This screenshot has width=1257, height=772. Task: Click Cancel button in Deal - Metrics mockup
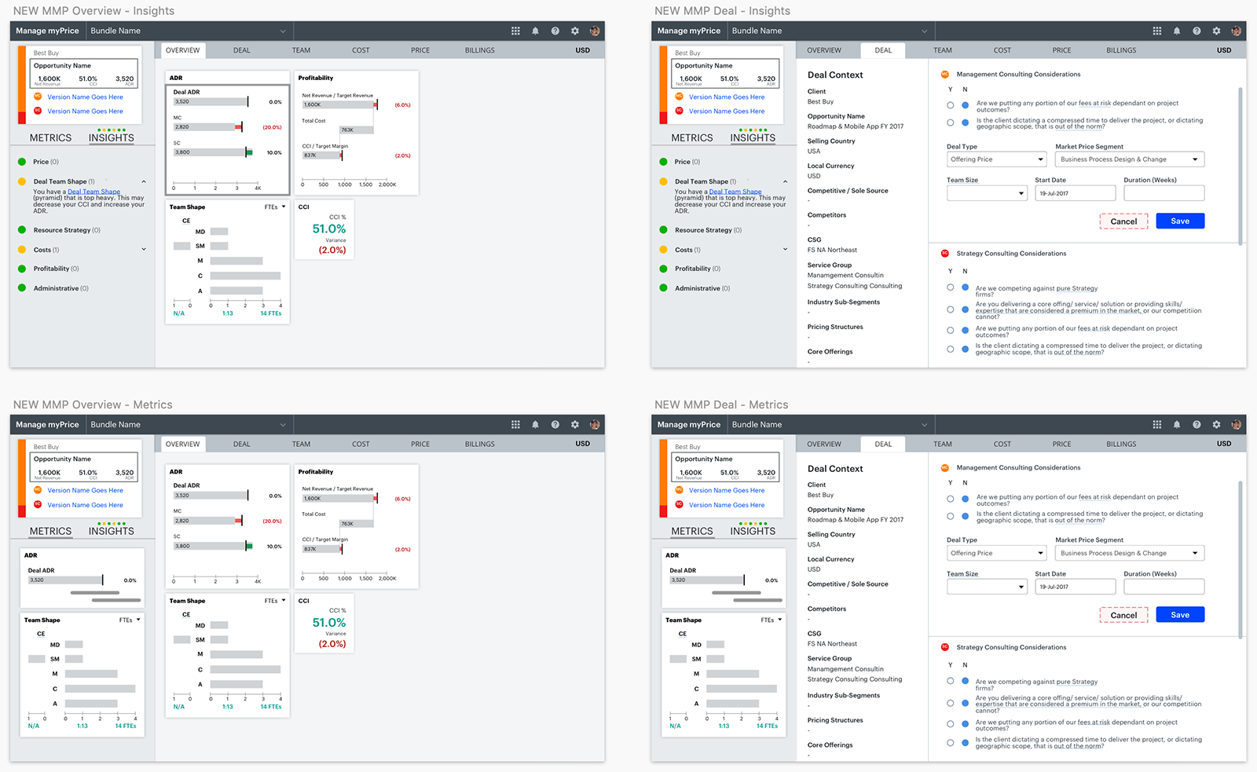(1123, 615)
